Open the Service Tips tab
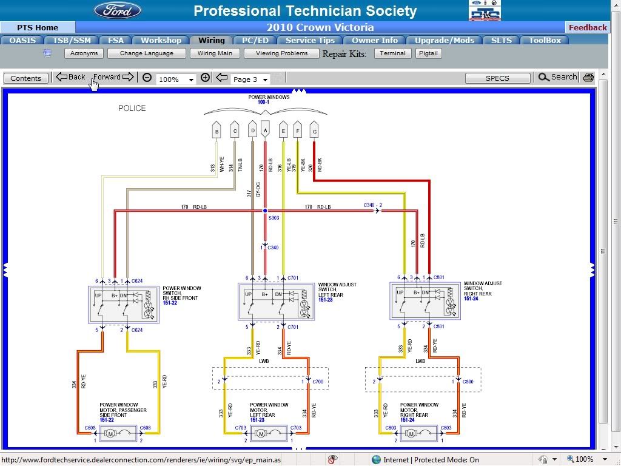The image size is (621, 466). point(310,41)
